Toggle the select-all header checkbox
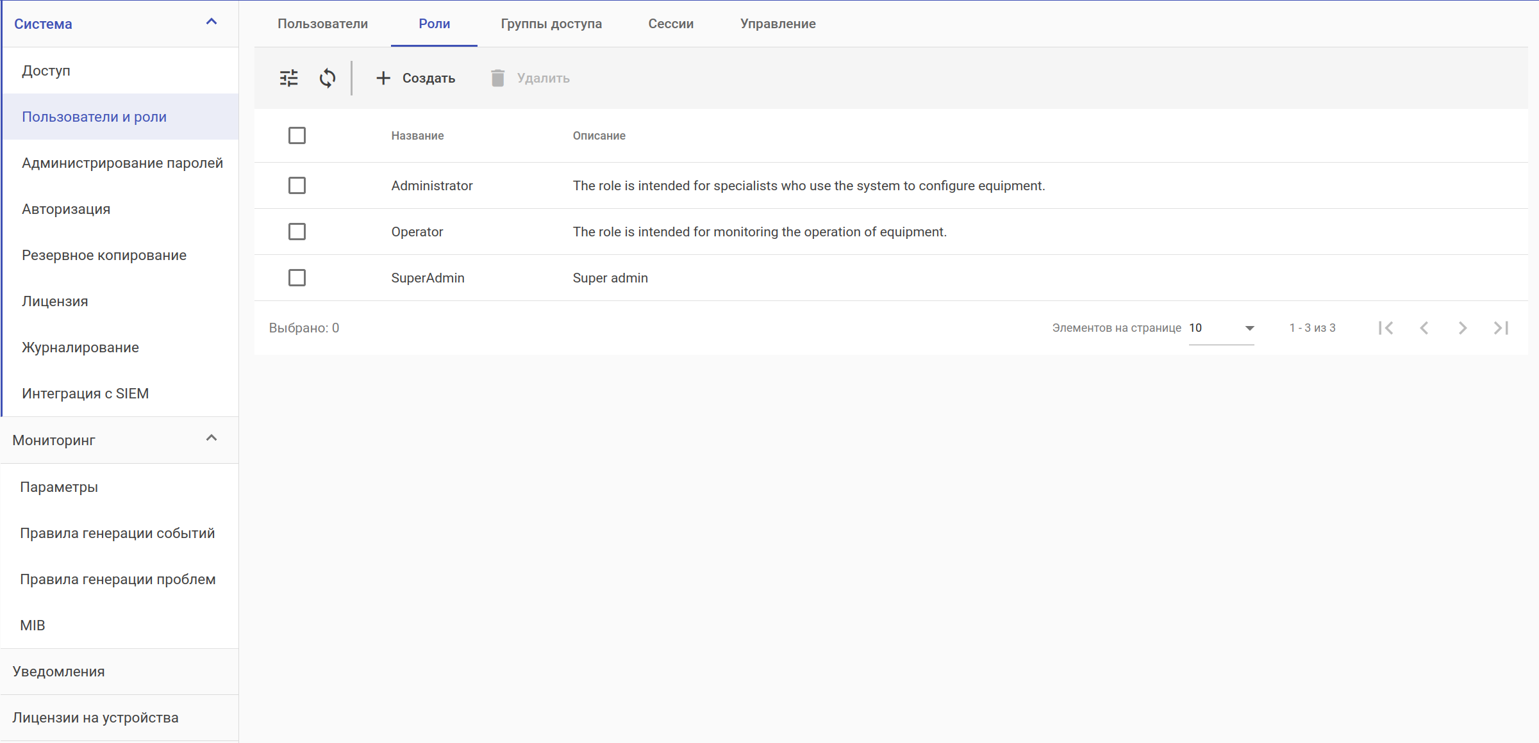Screen dimensions: 1539x743 (x=297, y=136)
